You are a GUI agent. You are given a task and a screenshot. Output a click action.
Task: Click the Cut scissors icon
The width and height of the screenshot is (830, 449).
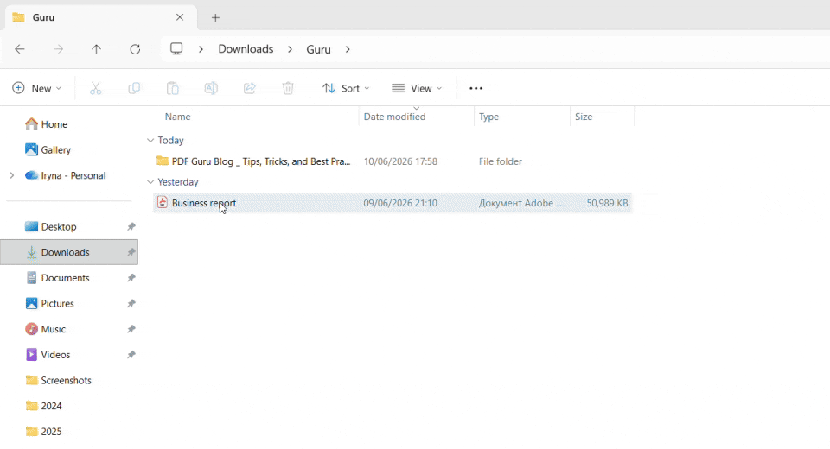(x=96, y=88)
